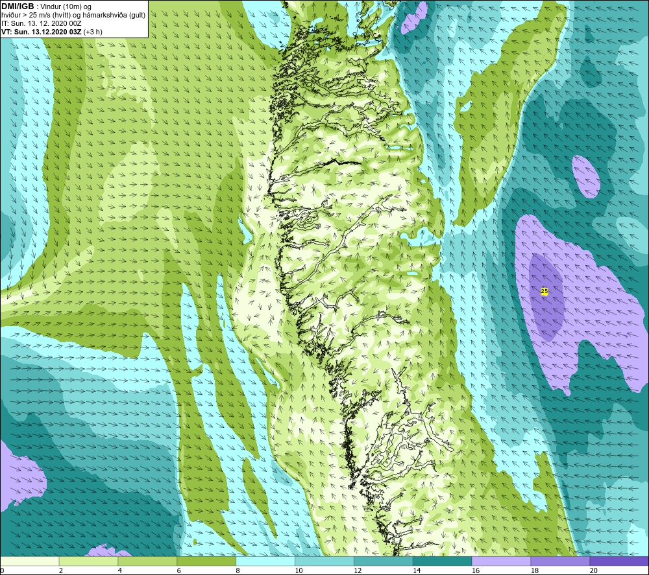Click the 14–16 dark teal scale swatch
649x575 pixels.
click(x=443, y=561)
